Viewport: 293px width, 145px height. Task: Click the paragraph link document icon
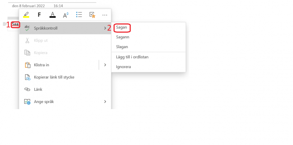[27, 77]
